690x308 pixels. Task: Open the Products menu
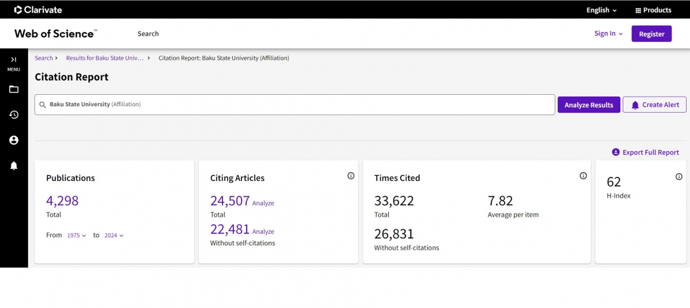point(653,10)
